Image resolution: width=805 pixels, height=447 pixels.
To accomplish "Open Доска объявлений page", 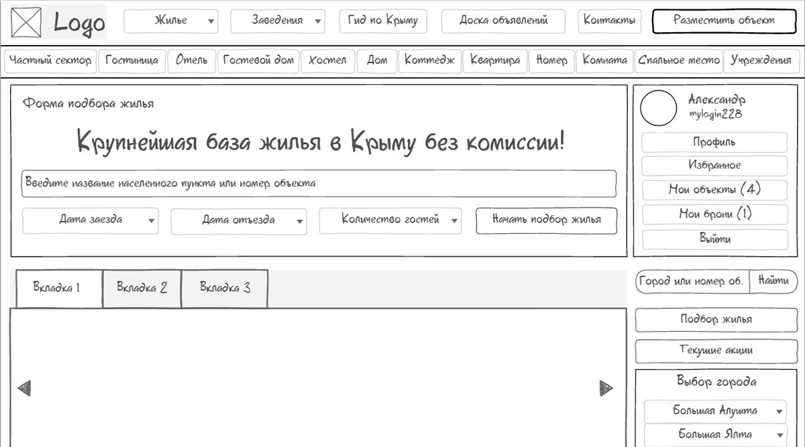I will [504, 21].
